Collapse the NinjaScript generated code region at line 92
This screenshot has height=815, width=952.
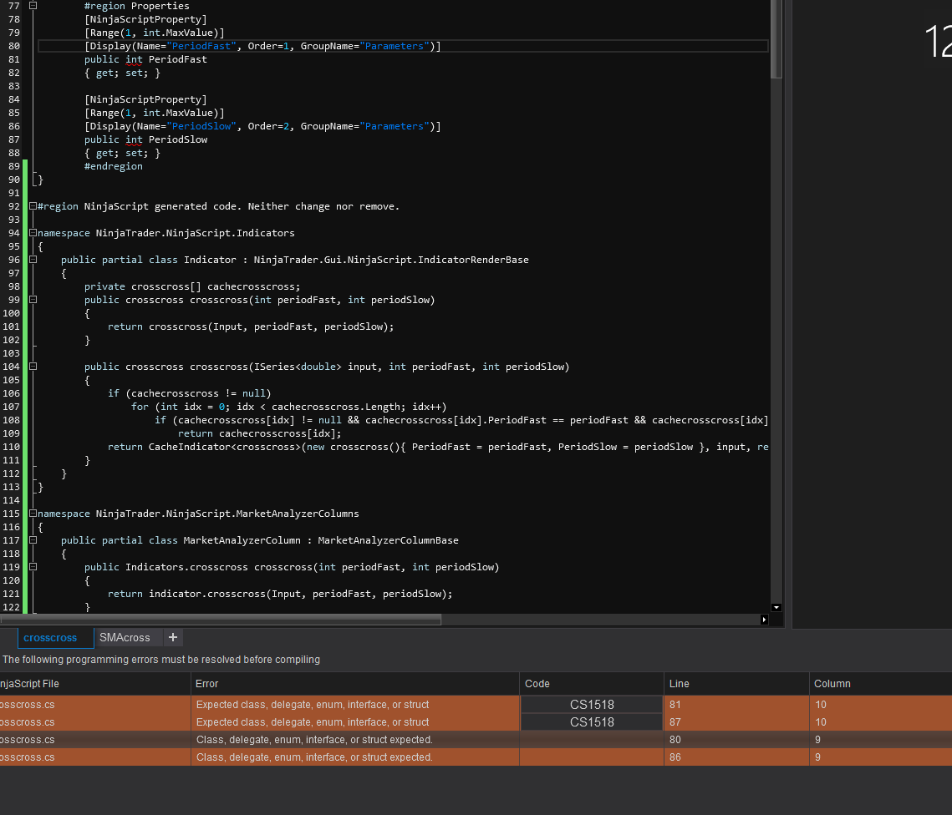point(33,206)
